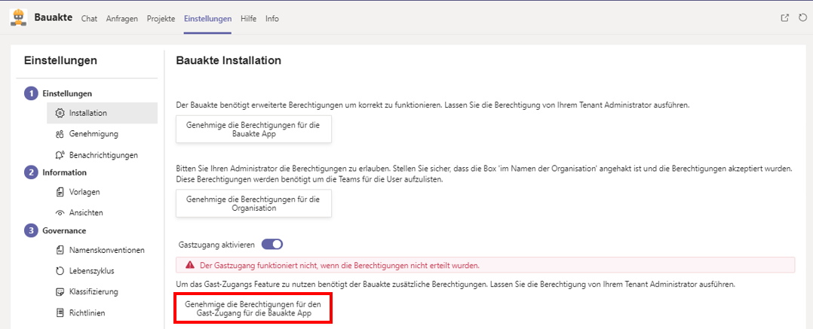The height and width of the screenshot is (329, 813).
Task: Approve permissions for the Bauakte App
Action: point(253,129)
